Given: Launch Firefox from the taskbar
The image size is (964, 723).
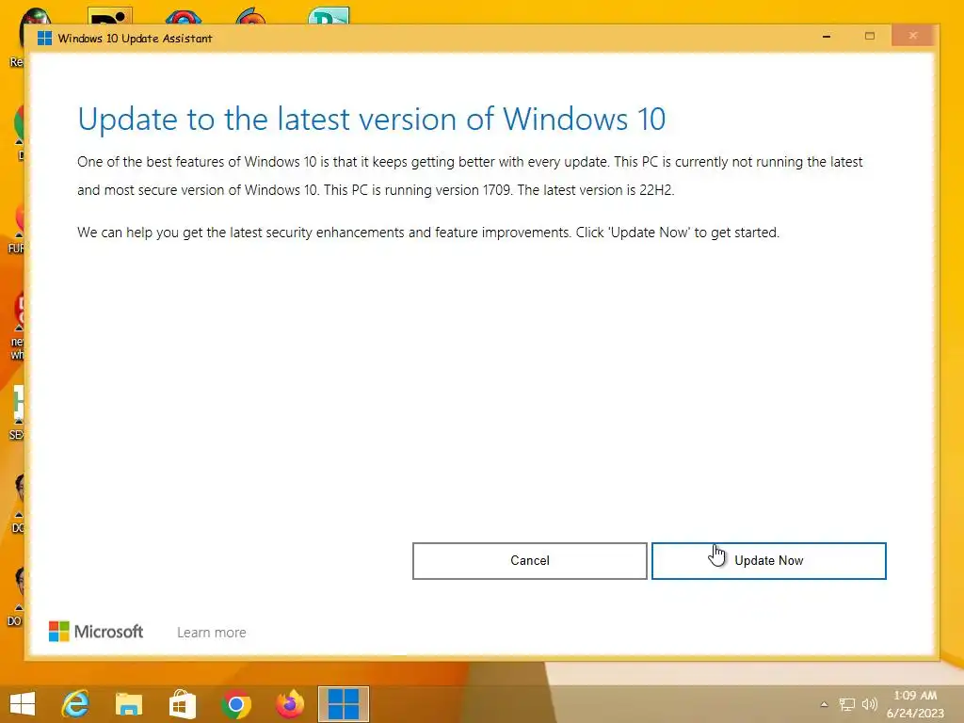Looking at the screenshot, I should [290, 704].
